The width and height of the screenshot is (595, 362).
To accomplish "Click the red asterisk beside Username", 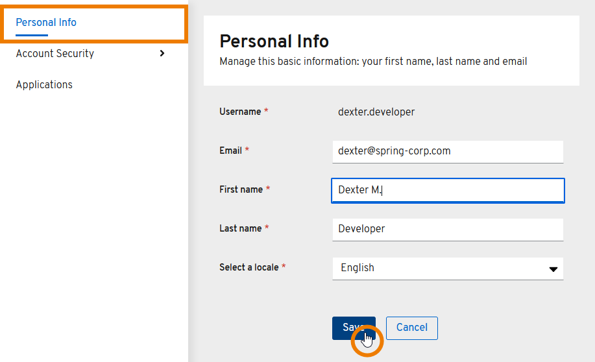I will tap(266, 112).
